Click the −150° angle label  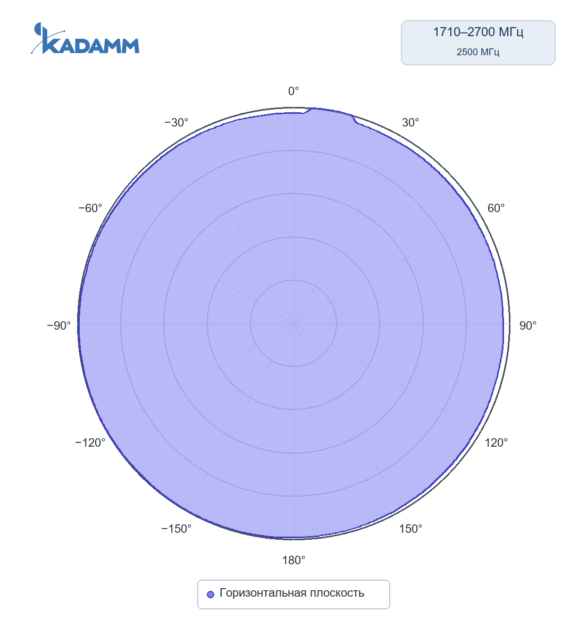pos(177,529)
